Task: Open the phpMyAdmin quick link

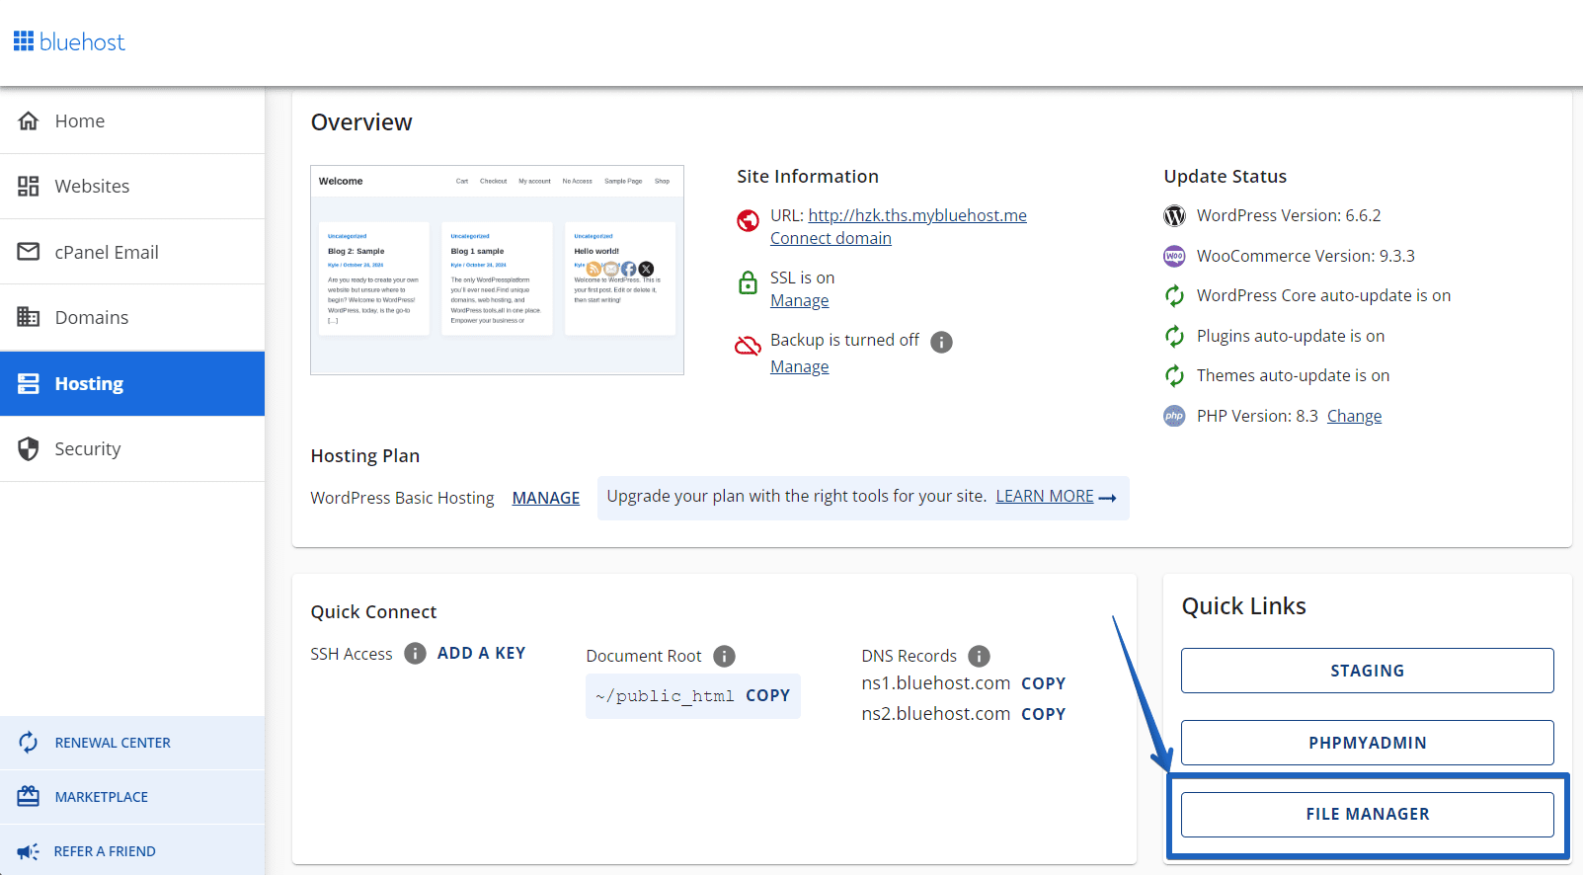Action: 1367,743
